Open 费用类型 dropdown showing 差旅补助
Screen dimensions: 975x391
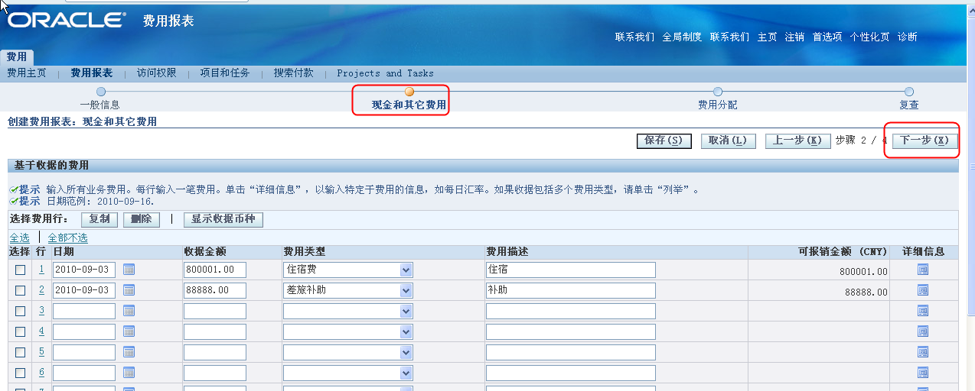point(348,290)
